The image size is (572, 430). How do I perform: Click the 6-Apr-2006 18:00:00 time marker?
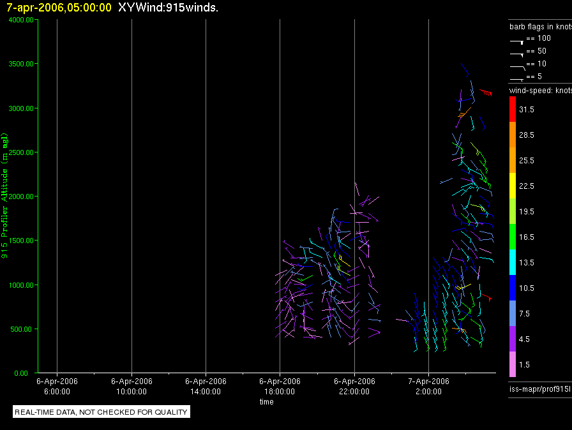(x=280, y=386)
